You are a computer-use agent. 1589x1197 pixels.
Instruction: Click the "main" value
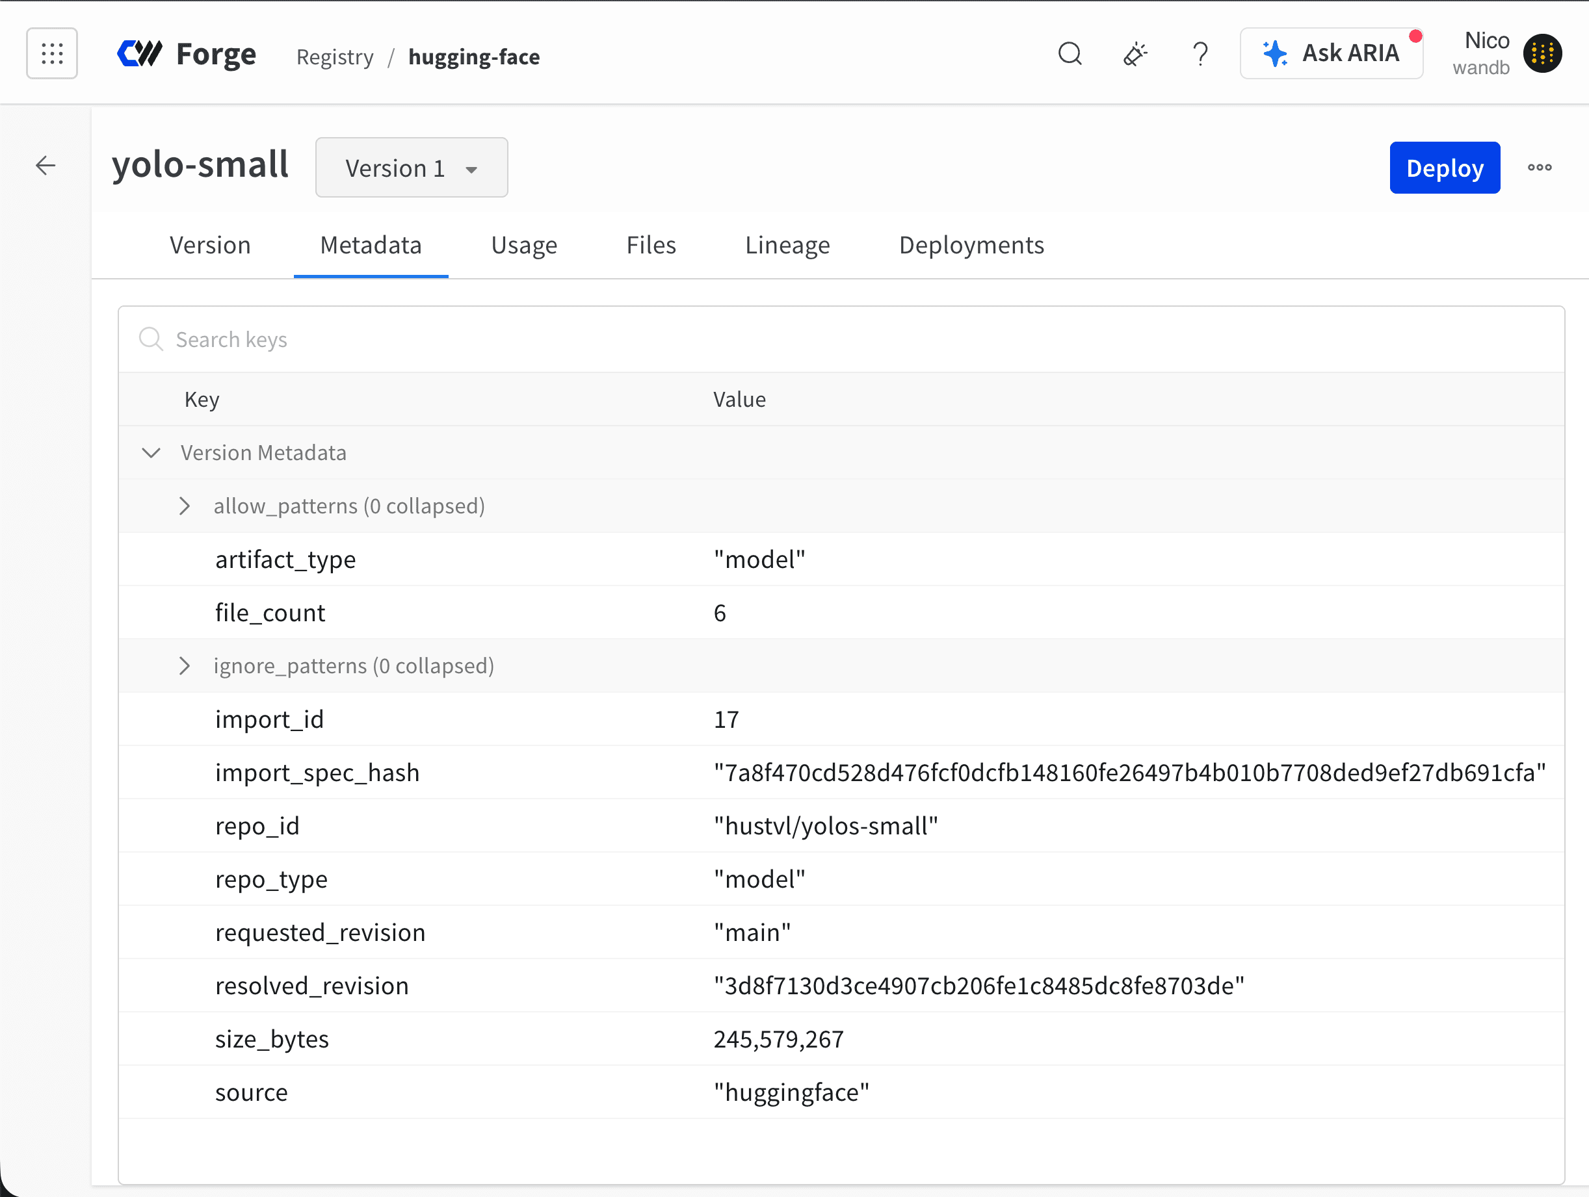coord(752,932)
